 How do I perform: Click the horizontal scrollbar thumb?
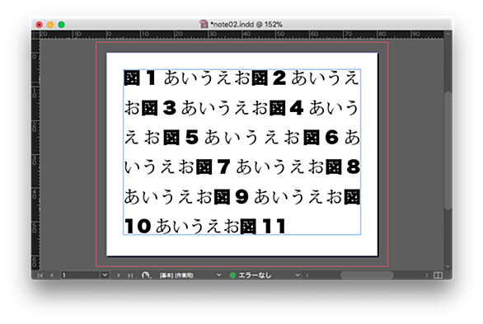(x=367, y=275)
